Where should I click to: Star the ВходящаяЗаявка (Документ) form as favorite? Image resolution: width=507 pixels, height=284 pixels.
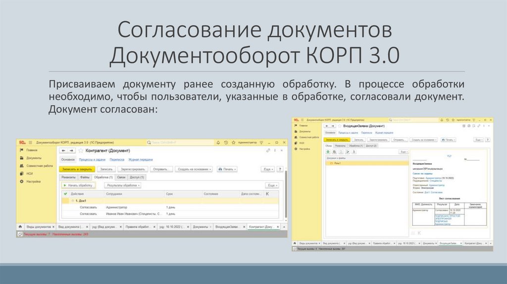(340, 126)
